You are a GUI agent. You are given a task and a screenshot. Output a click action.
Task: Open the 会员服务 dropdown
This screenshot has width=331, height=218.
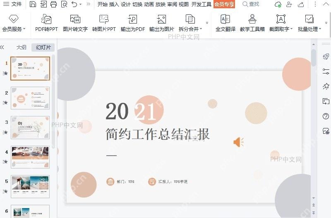(x=14, y=23)
